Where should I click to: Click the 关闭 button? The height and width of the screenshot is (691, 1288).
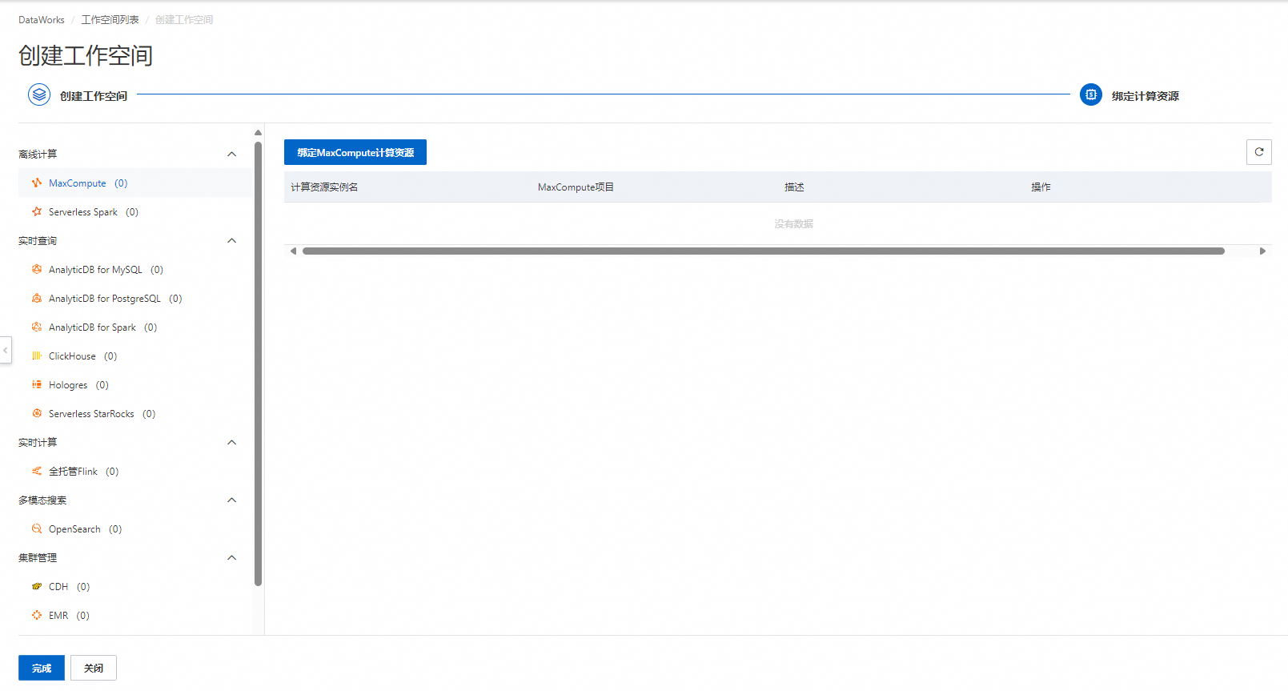[94, 668]
